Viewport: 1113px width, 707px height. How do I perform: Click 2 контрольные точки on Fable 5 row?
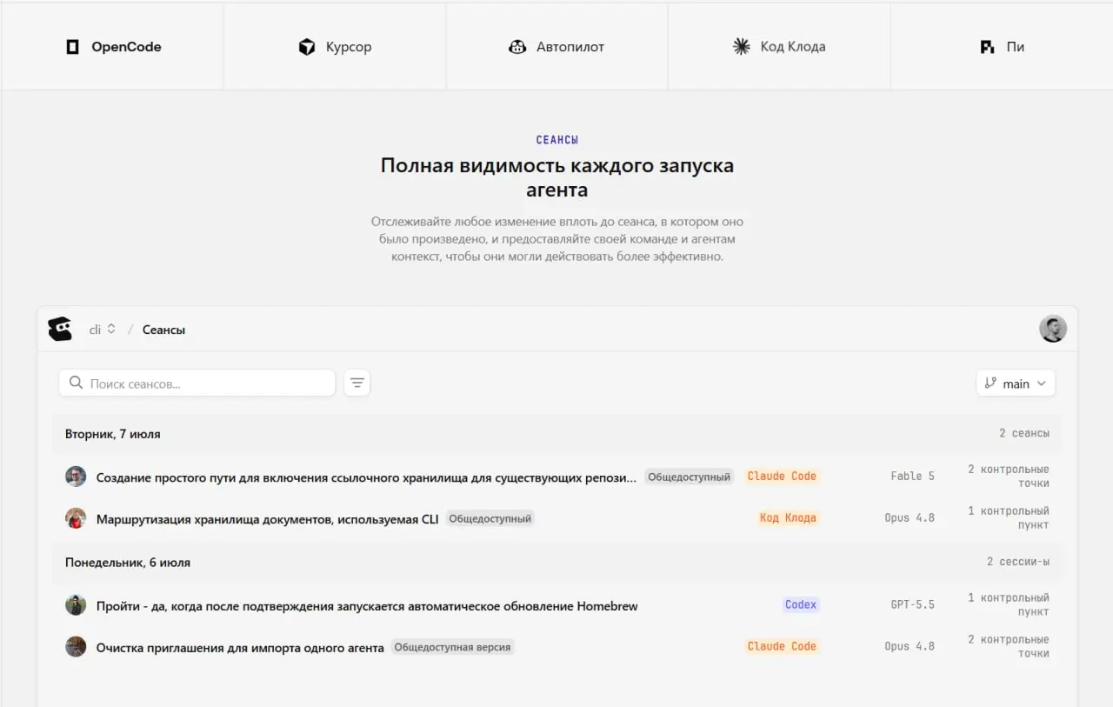click(x=1009, y=476)
